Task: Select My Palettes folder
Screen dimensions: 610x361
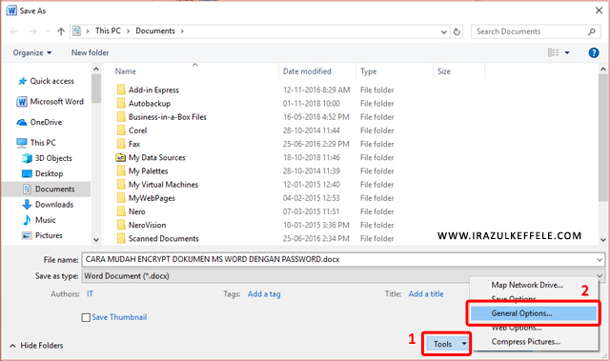Action: [142, 171]
